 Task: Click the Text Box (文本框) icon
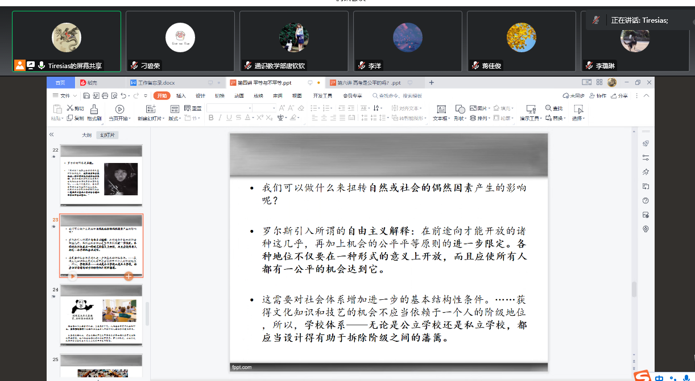tap(441, 109)
